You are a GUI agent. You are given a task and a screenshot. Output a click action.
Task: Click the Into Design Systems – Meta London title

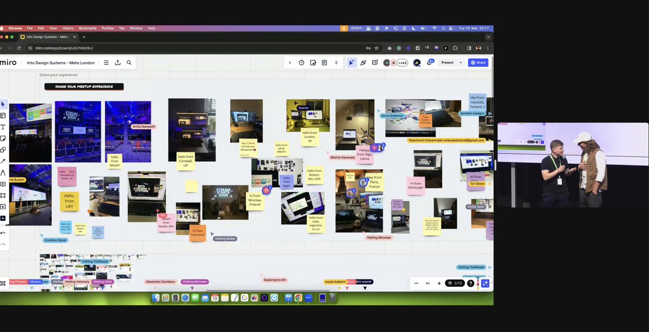(61, 63)
